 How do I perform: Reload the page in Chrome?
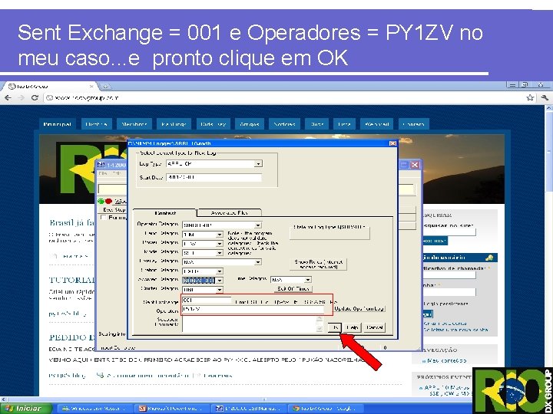35,97
